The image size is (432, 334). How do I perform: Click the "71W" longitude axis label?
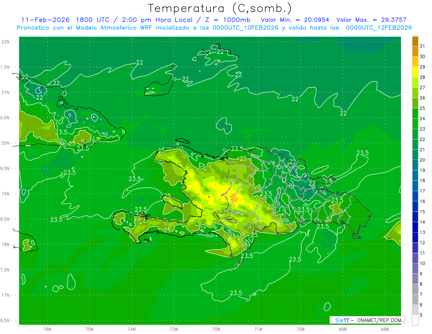point(258,329)
